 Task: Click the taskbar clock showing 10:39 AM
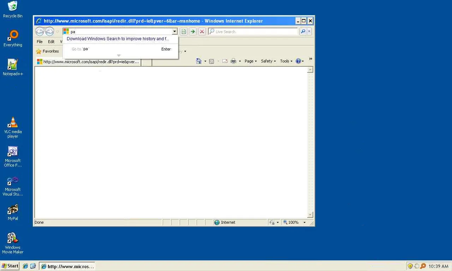pyautogui.click(x=438, y=266)
